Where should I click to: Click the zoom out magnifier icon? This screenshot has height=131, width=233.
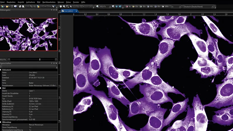[x=98, y=6]
